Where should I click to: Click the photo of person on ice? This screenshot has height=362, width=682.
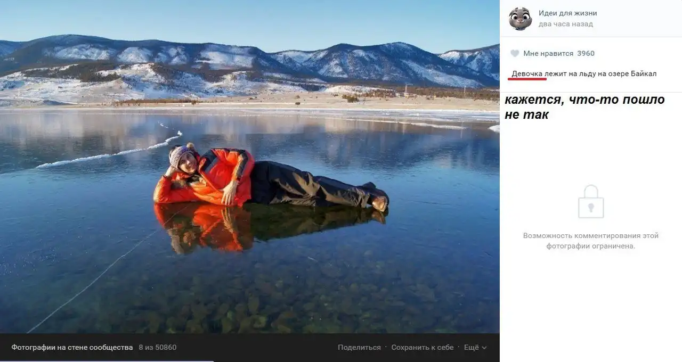[x=250, y=167]
